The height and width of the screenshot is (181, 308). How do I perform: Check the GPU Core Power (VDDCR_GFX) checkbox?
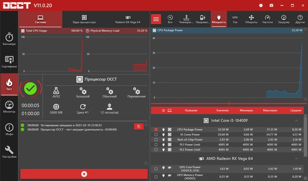click(156, 169)
